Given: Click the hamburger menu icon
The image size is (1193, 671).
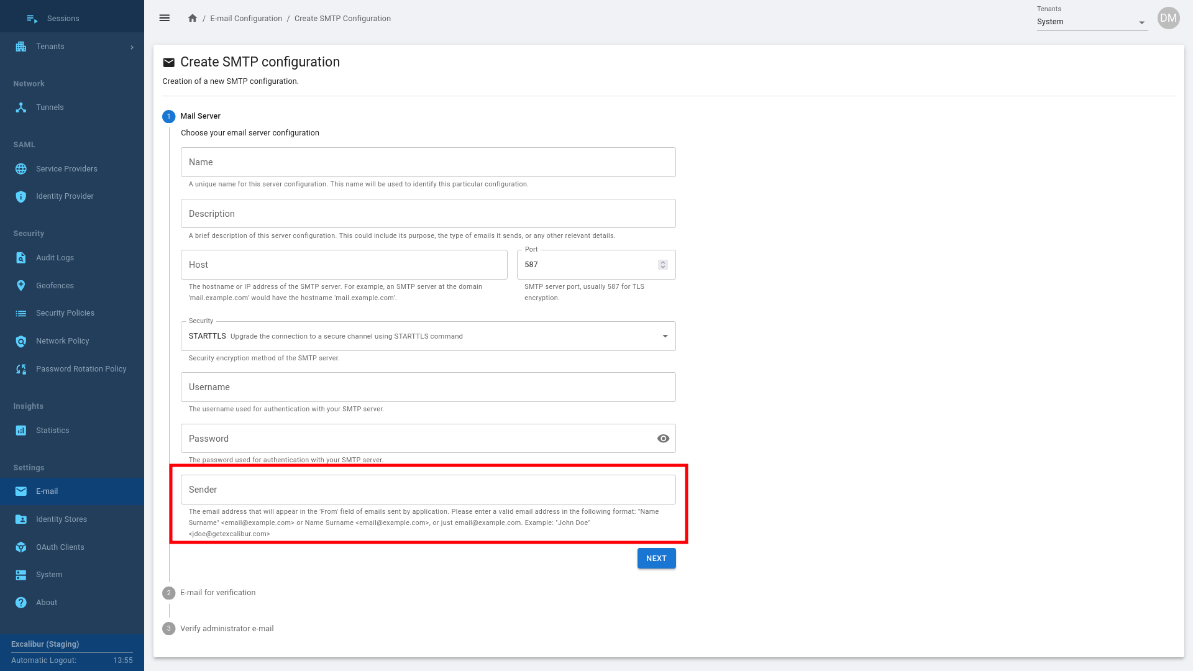Looking at the screenshot, I should point(164,18).
